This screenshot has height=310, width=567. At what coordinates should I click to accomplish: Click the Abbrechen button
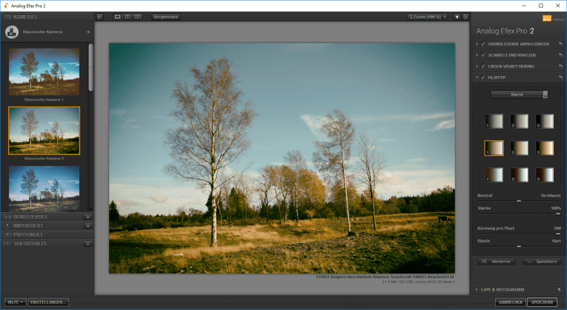tap(510, 302)
